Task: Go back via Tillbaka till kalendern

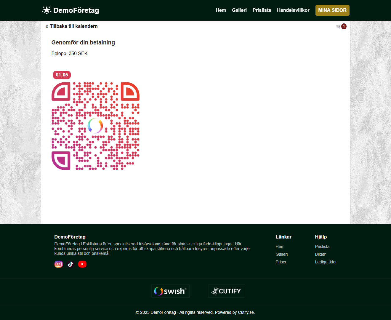Action: 72,26
